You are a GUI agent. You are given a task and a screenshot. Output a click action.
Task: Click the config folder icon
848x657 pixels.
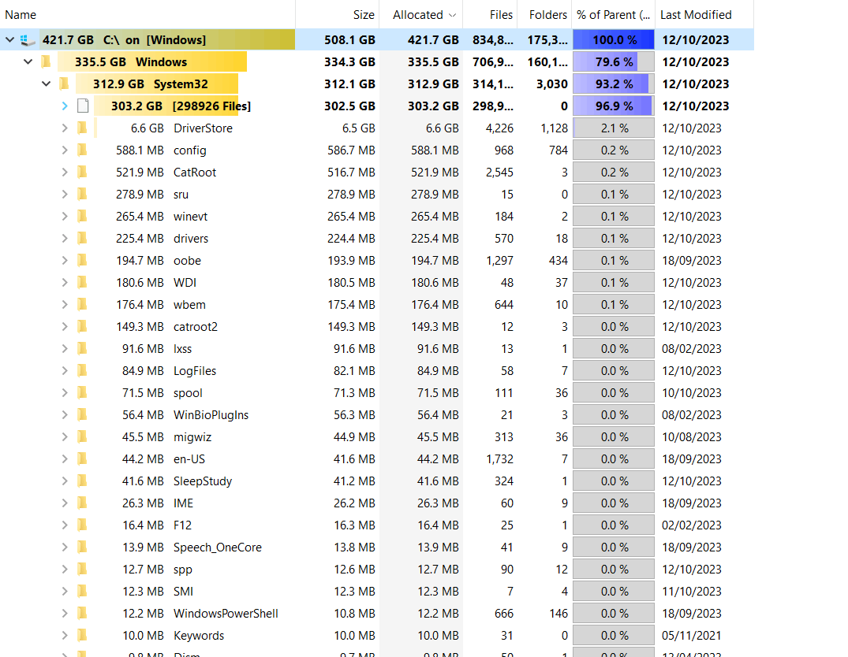[x=82, y=150]
